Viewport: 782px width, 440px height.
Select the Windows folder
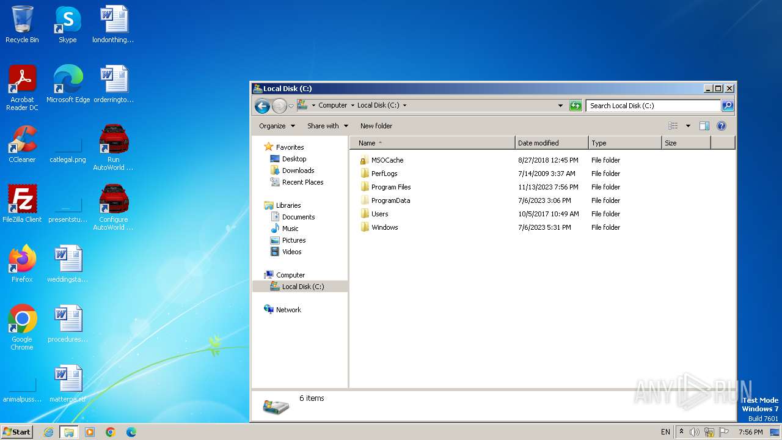[384, 227]
